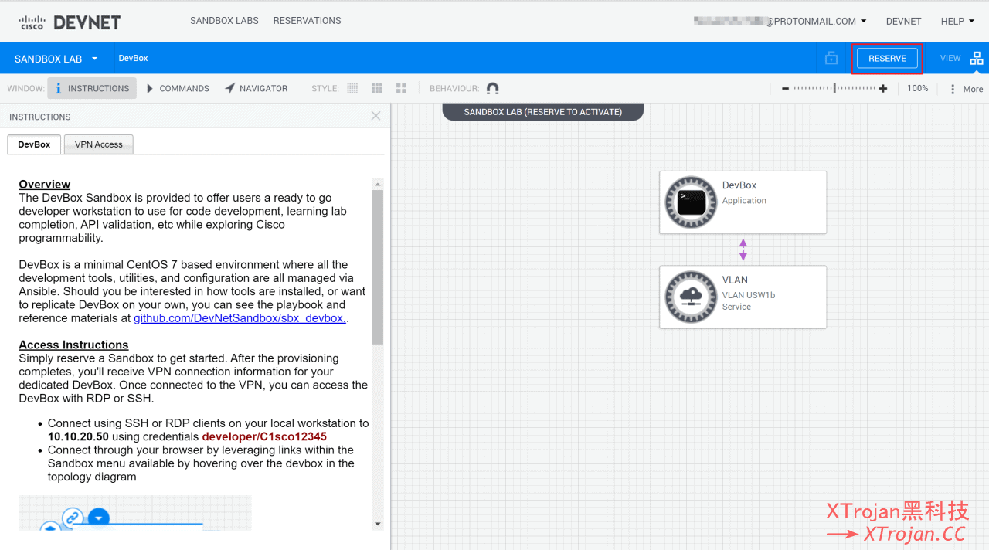Toggle the magnet snap behaviour icon
This screenshot has height=550, width=989.
[493, 89]
